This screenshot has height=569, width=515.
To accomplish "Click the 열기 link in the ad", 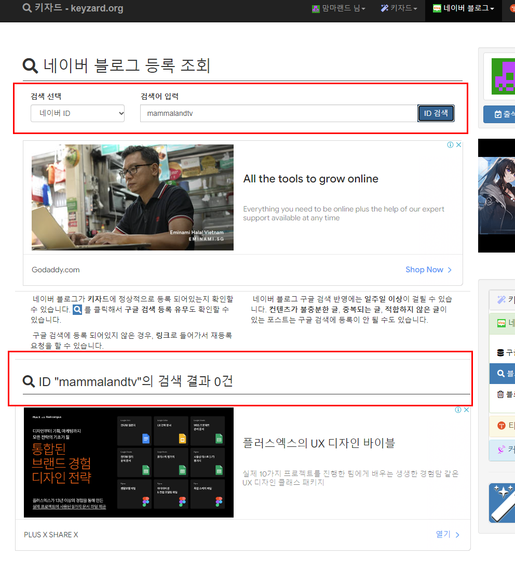I will click(443, 534).
